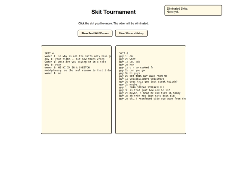Click the line 'guy 1: yeah' in Skit 4
227x170 pixels.
[x=53, y=65]
